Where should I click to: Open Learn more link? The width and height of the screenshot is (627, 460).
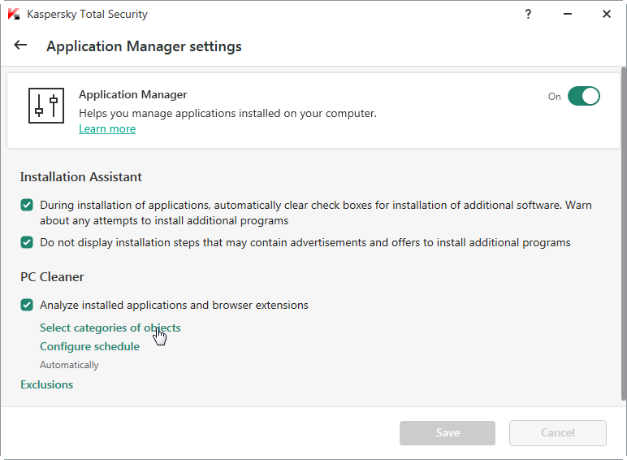(107, 128)
